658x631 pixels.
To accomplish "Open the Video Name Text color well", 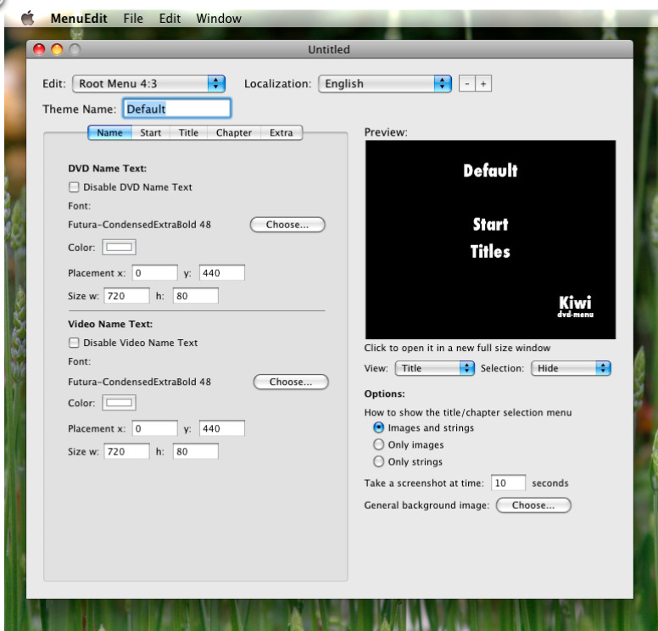I will click(120, 403).
